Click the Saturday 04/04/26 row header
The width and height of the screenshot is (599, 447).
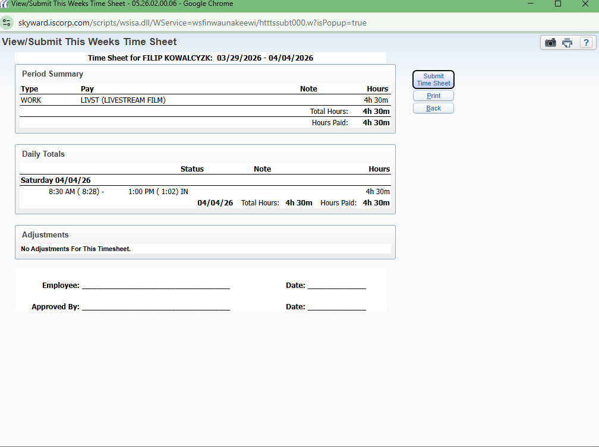click(55, 180)
